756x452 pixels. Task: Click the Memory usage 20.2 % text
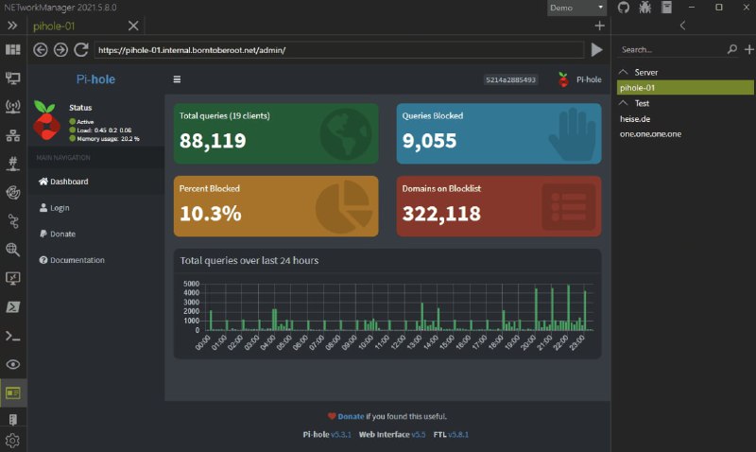pyautogui.click(x=108, y=139)
